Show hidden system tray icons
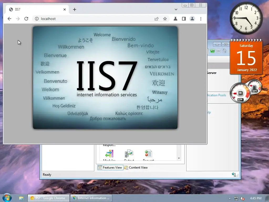This screenshot has height=202, width=269. [x=230, y=198]
